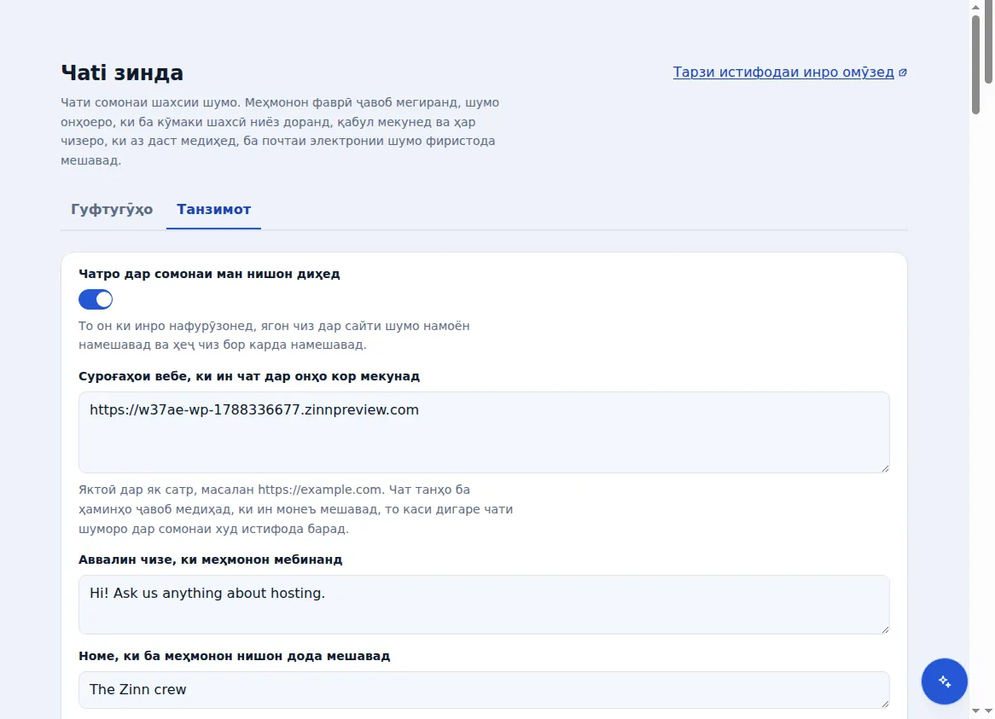Toggle off Чатро дар сомонаи ман нишон диҳед switch
Viewport: 995px width, 719px height.
tap(96, 299)
